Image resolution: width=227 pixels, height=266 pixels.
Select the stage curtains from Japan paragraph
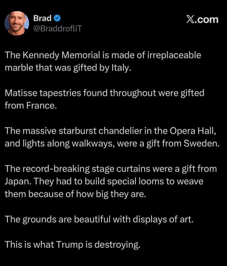[x=111, y=181]
